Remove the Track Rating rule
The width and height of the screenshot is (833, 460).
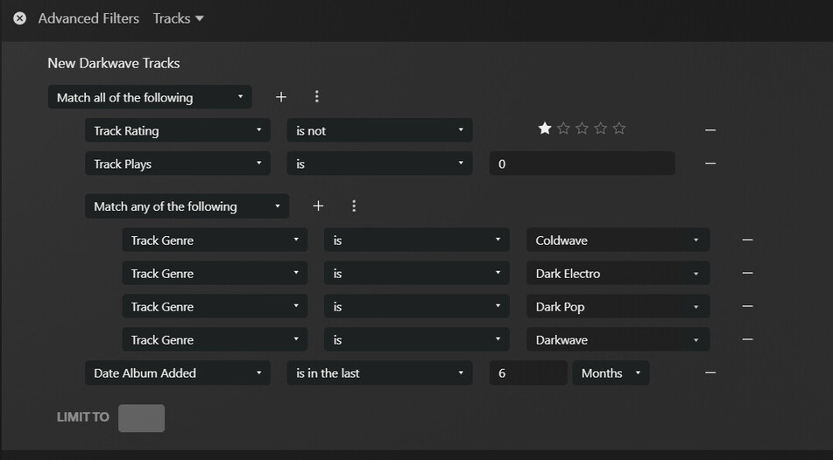coord(710,130)
